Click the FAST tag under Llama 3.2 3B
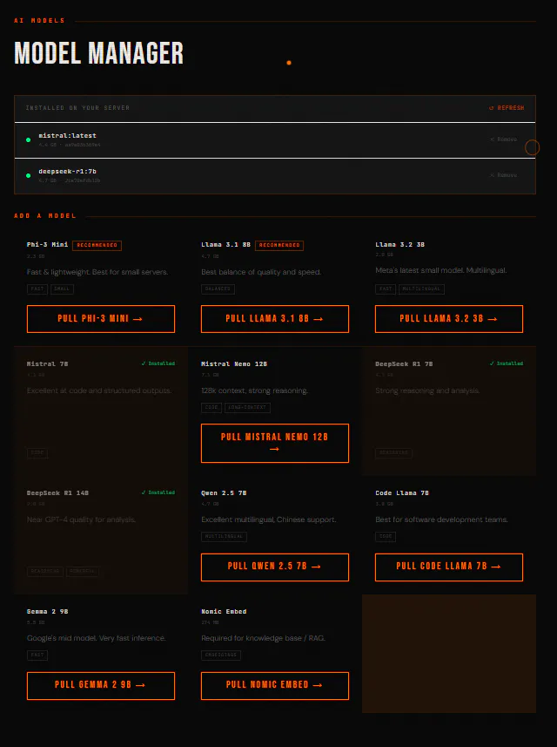The width and height of the screenshot is (557, 747). (386, 289)
